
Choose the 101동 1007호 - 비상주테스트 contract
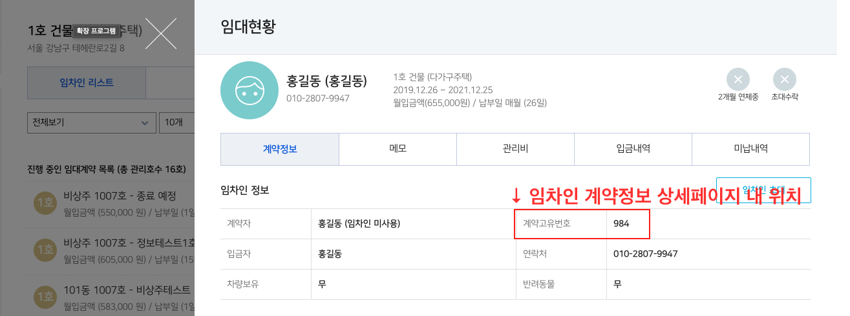coord(127,289)
